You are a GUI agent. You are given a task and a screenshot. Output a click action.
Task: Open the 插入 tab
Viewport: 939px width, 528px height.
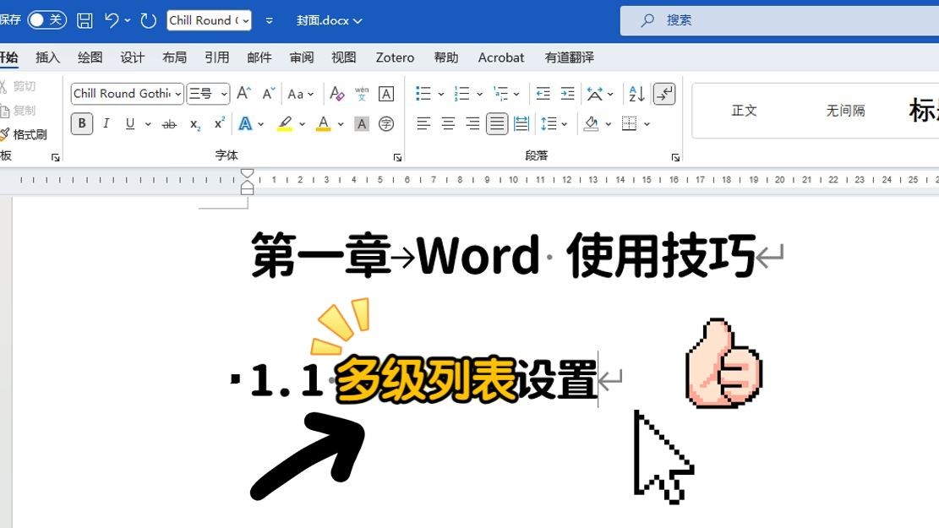(x=47, y=57)
